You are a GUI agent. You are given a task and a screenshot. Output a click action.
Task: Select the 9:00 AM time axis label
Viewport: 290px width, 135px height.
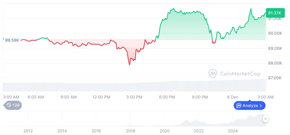coord(68,97)
